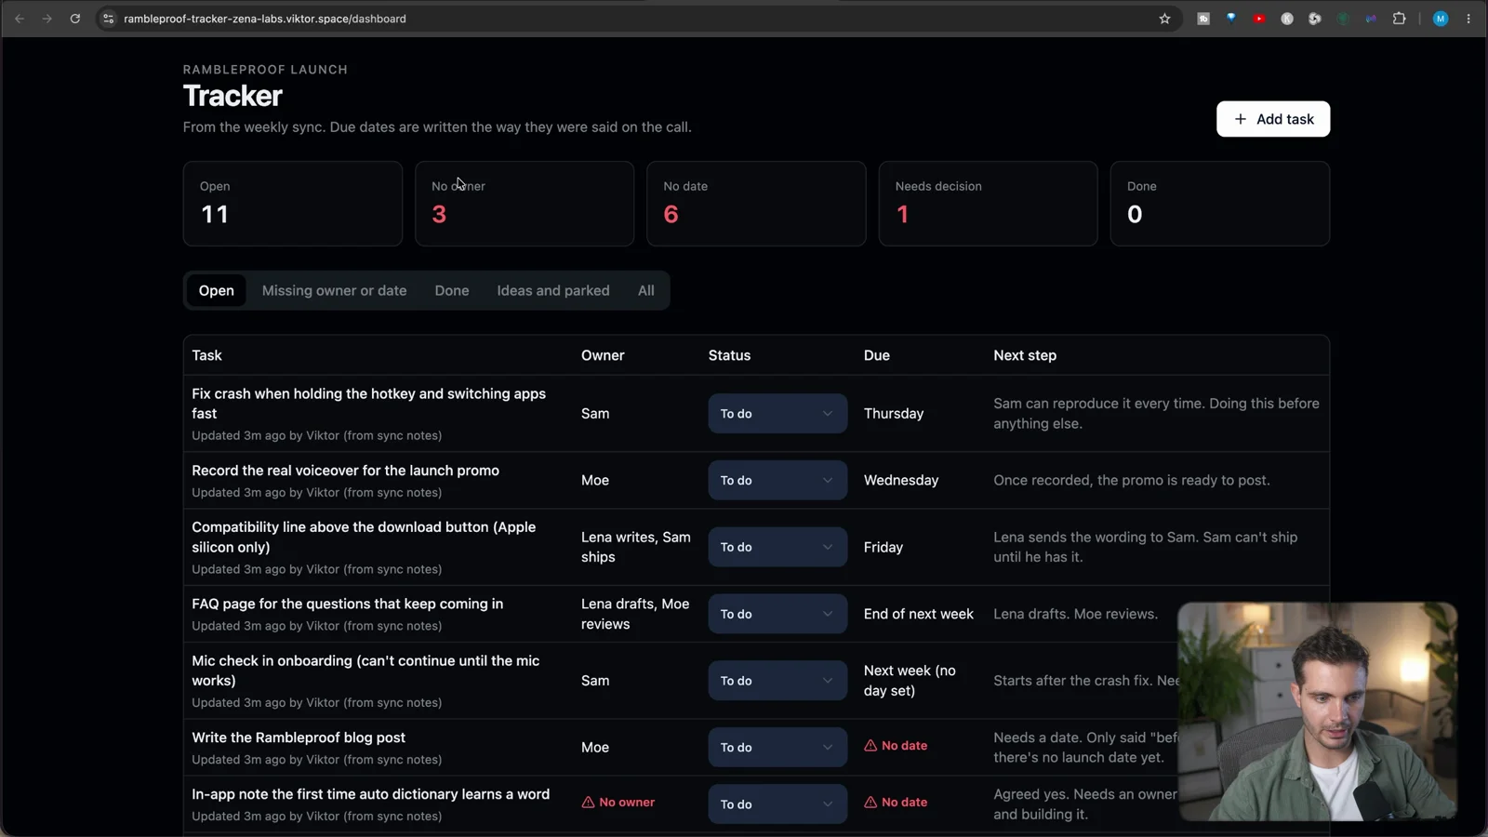Click the webcam video overlay thumbnail
This screenshot has width=1488, height=837.
pos(1317,711)
